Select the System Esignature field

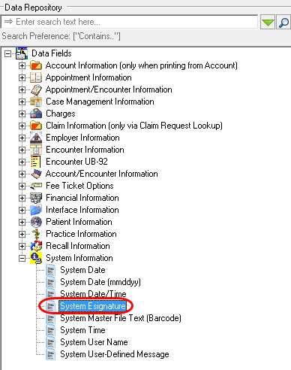pyautogui.click(x=93, y=306)
